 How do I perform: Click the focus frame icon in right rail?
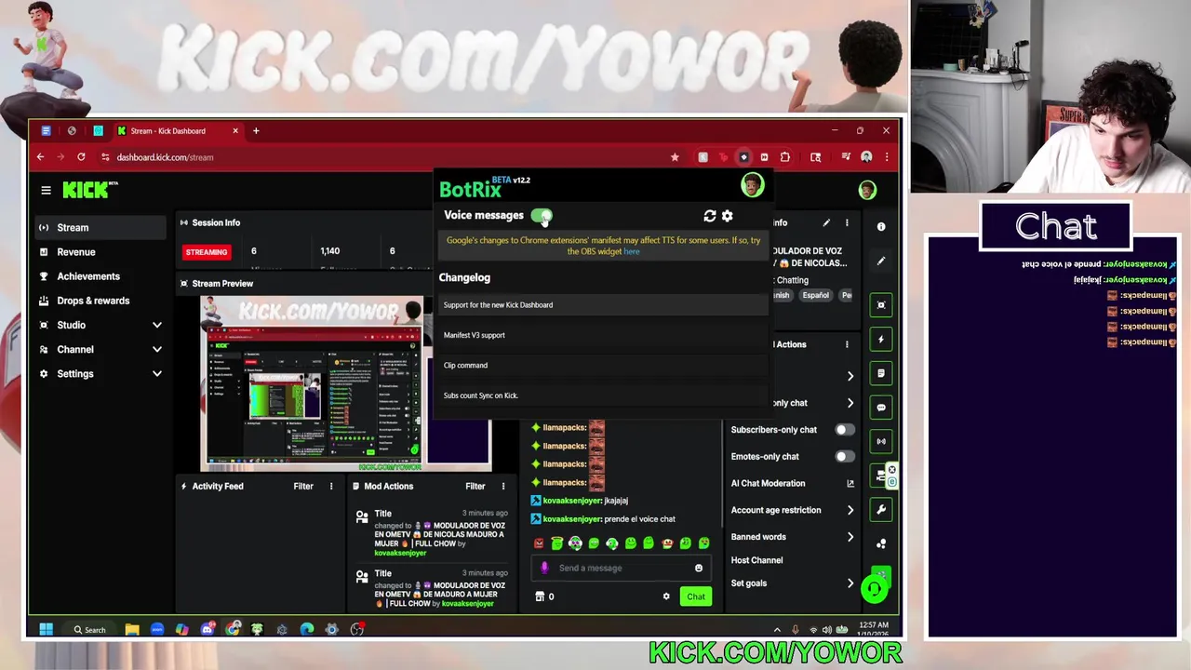pyautogui.click(x=881, y=305)
